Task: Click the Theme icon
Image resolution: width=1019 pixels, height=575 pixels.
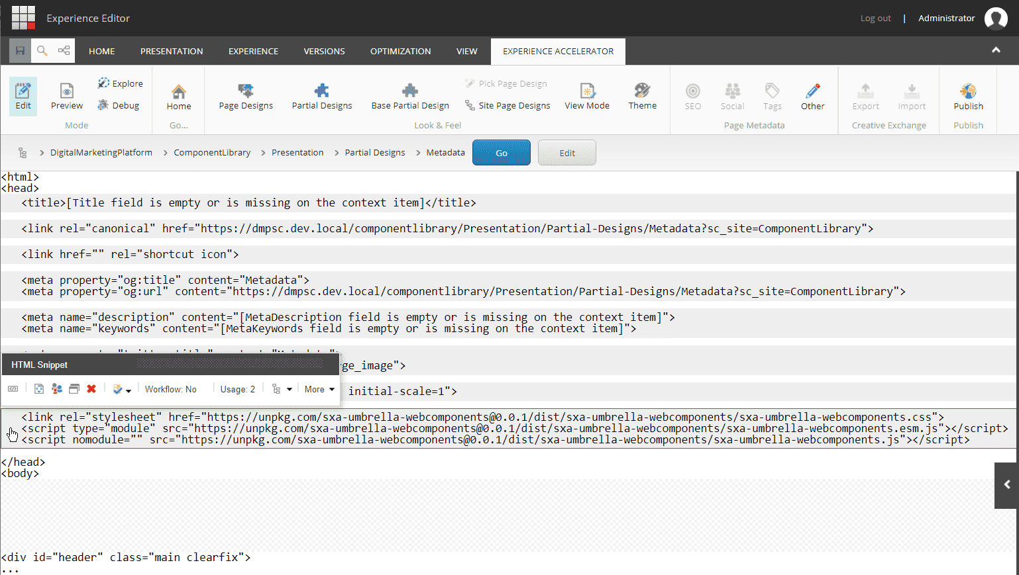Action: tap(642, 97)
